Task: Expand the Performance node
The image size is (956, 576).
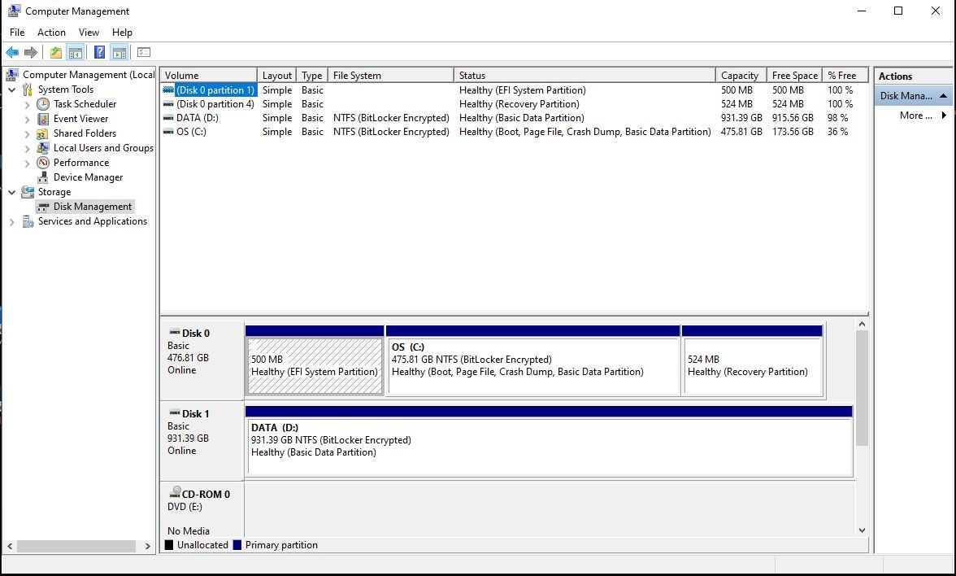Action: pos(27,164)
